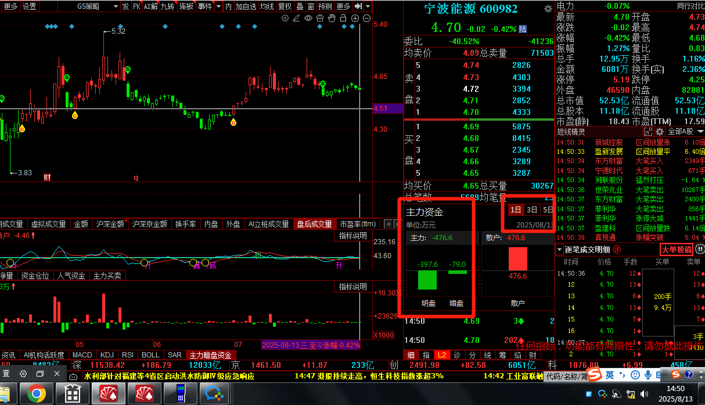705x405 pixels.
Task: Pause the 逐笔成交明细 feed
Action: pos(700,249)
